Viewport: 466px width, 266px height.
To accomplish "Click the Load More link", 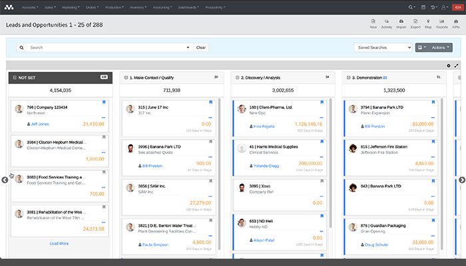I will pos(59,243).
